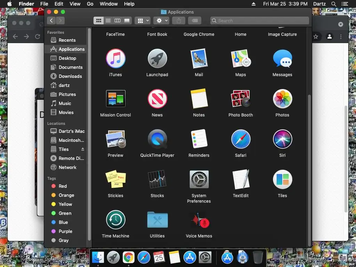
Task: Open the iTunes app icon
Action: 115,58
